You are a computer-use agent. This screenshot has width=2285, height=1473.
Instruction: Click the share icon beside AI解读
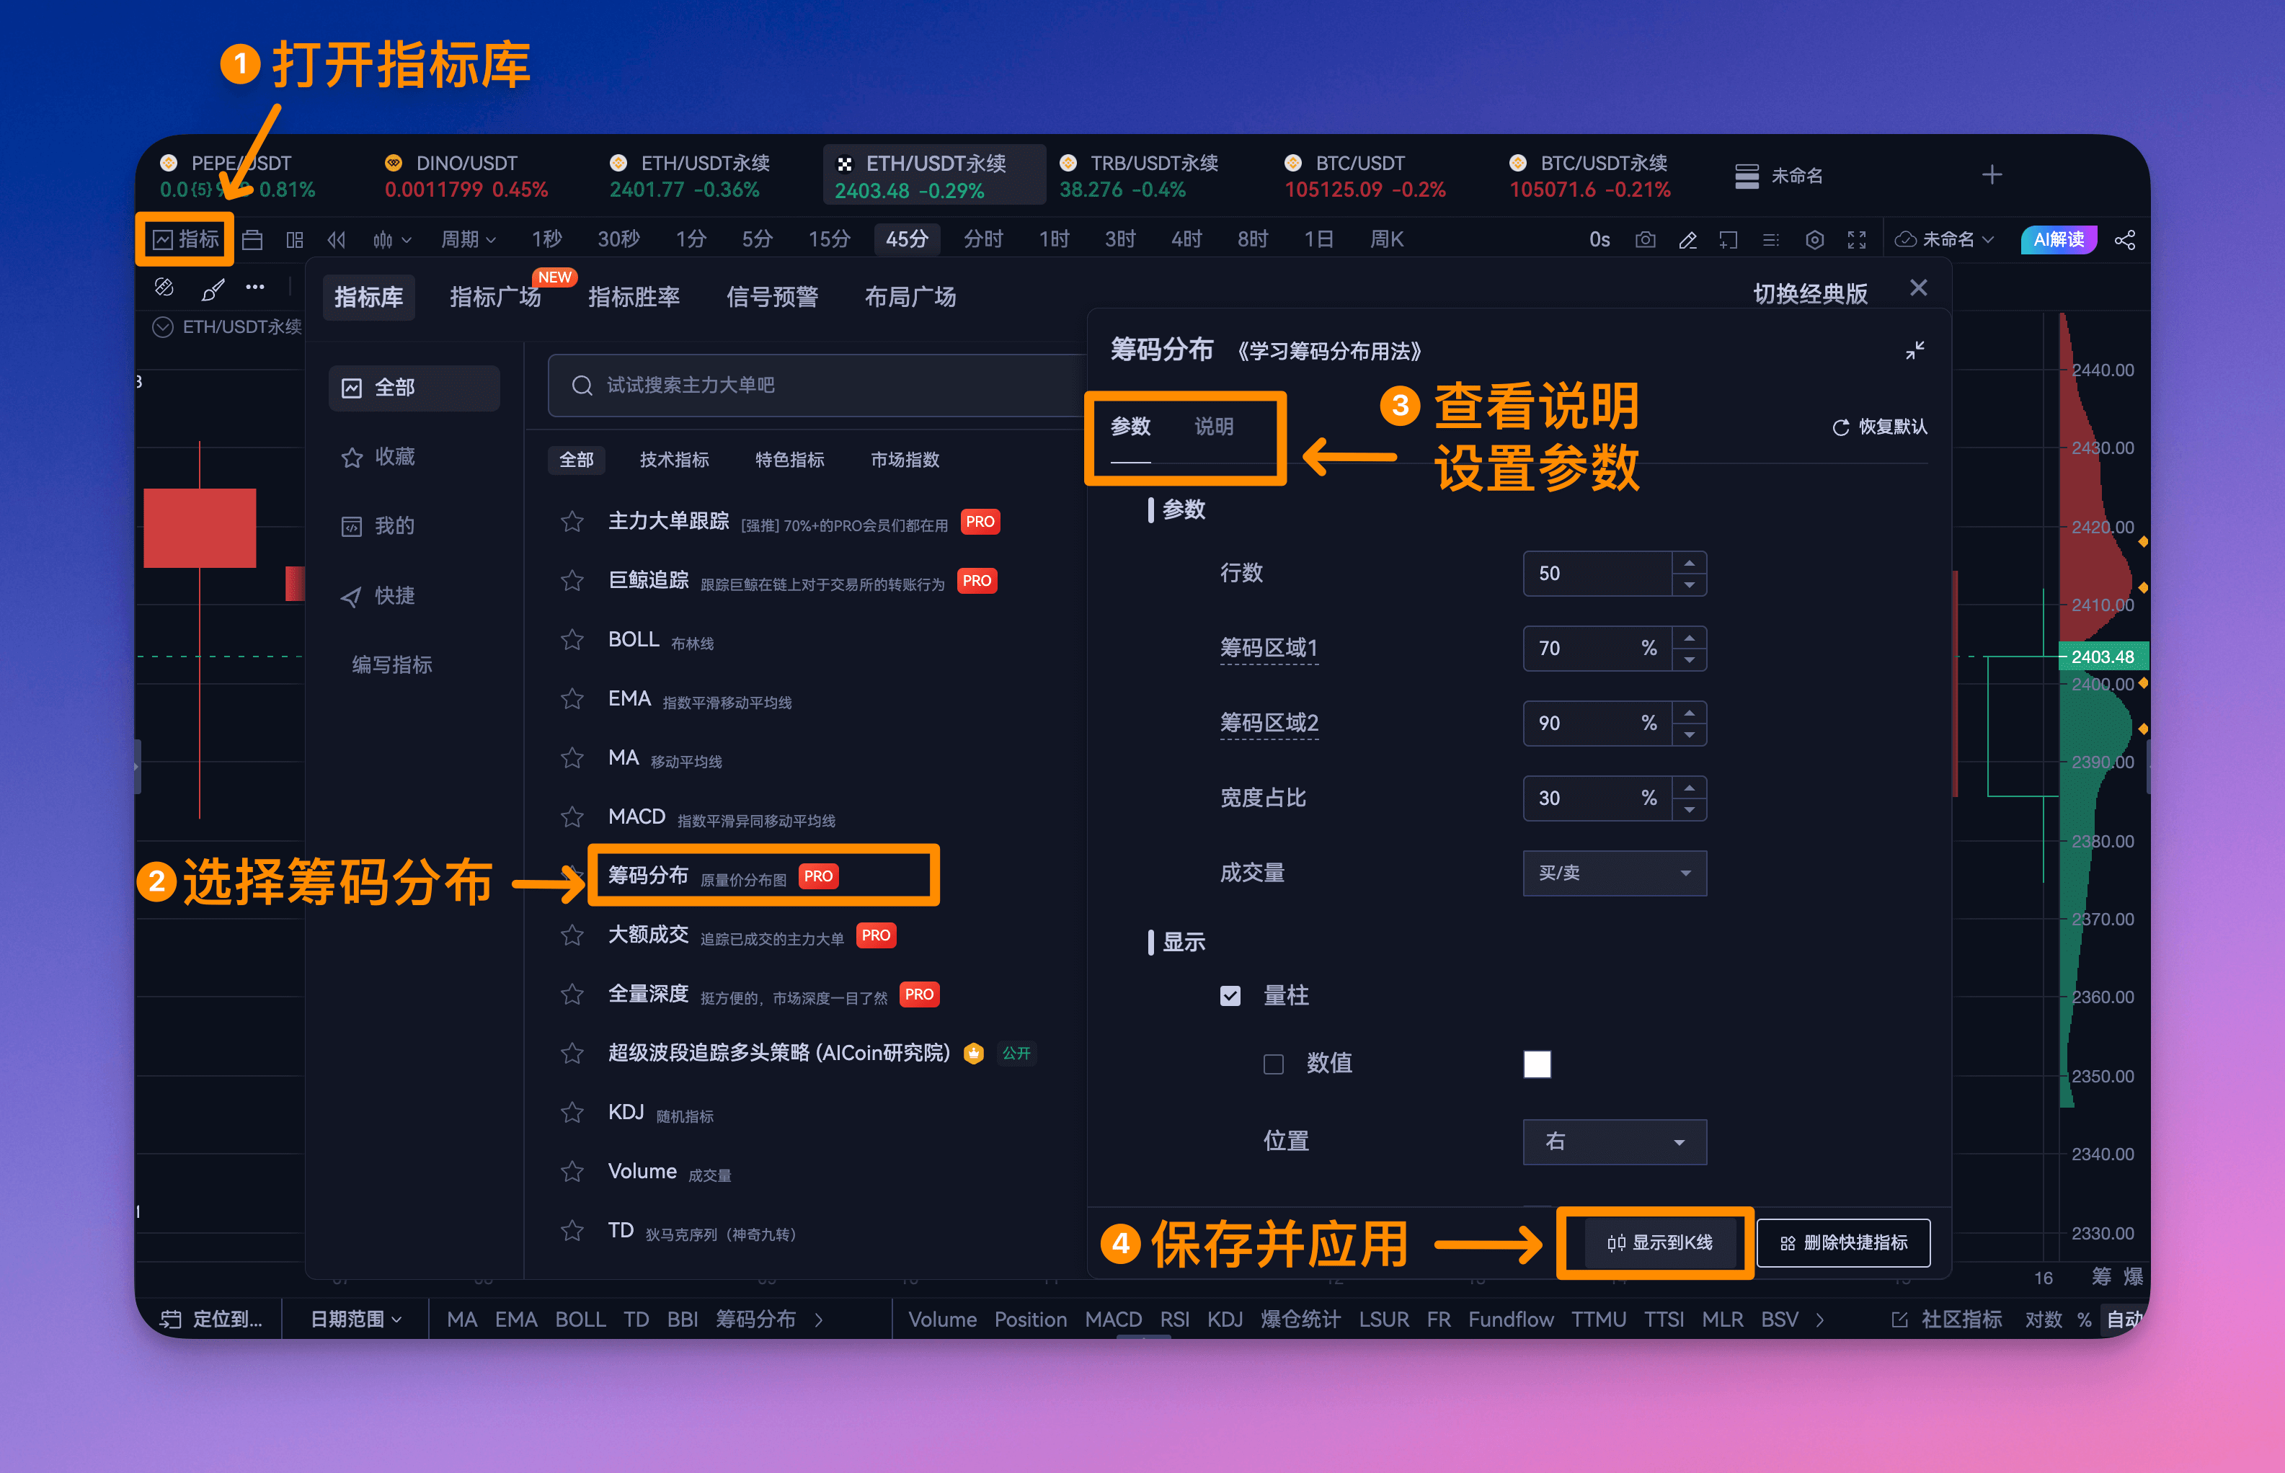[x=2124, y=239]
